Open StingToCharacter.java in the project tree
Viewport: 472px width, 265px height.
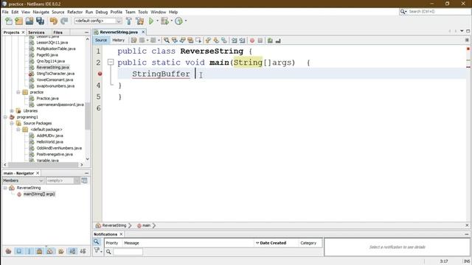pyautogui.click(x=55, y=74)
